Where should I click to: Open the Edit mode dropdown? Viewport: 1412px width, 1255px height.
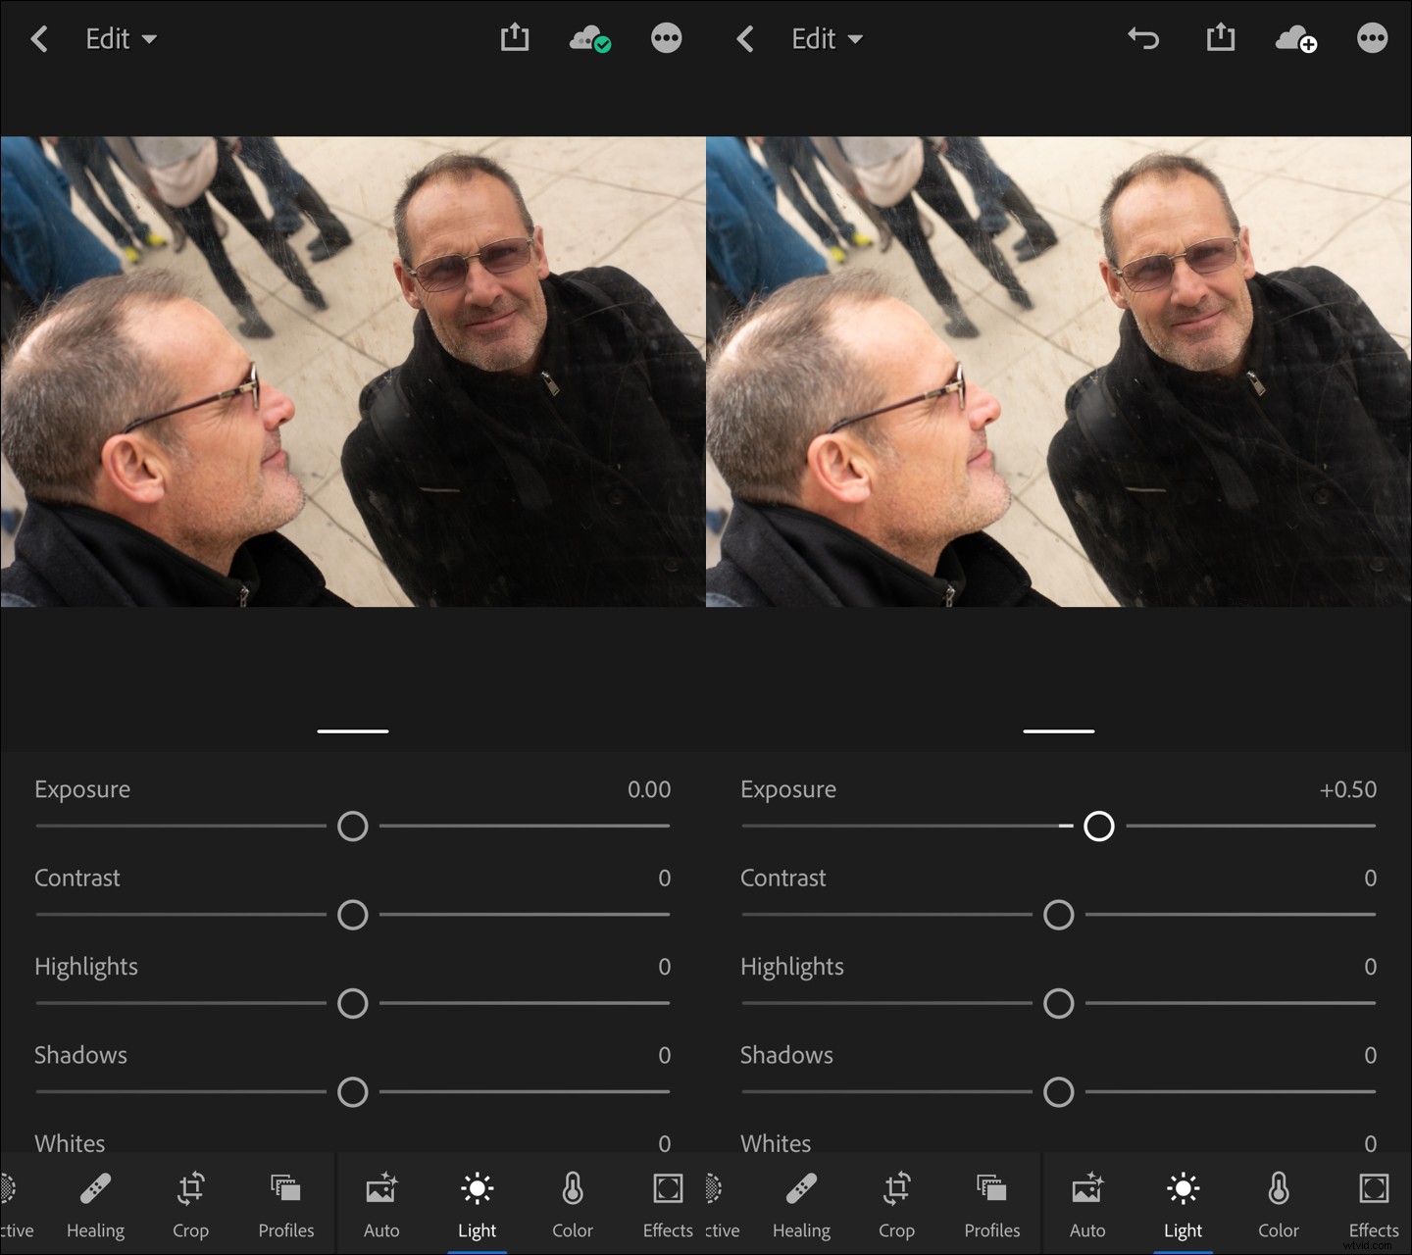tap(120, 38)
